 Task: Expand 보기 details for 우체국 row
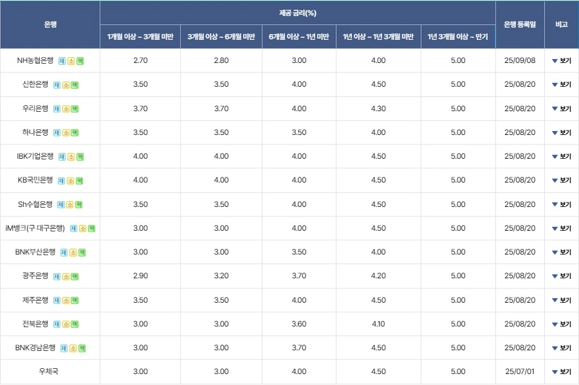coord(561,372)
